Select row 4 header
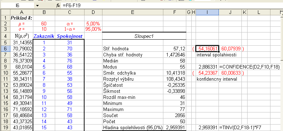The height and width of the screenshot is (131, 283). pyautogui.click(x=5, y=36)
